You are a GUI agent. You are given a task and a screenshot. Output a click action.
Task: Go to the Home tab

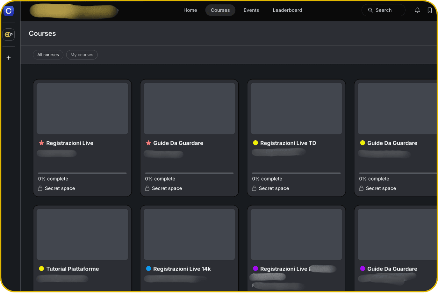click(x=190, y=10)
